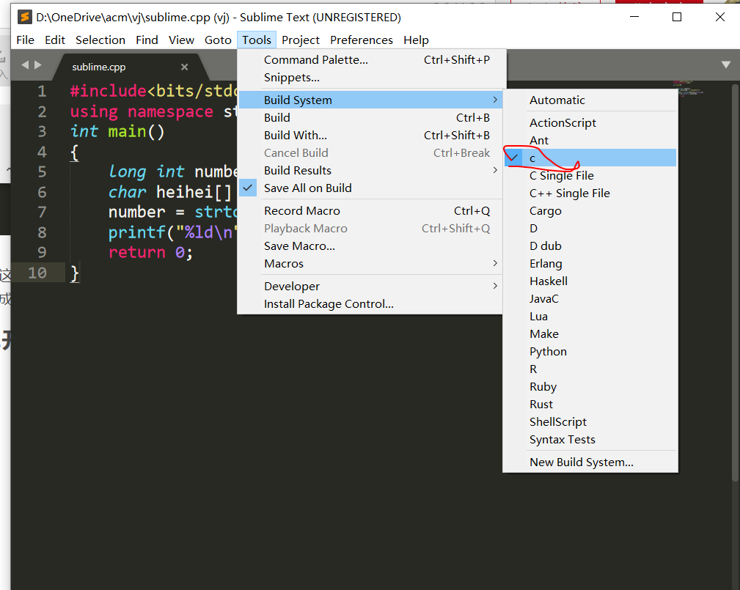Viewport: 740px width, 590px height.
Task: Expand the Build System submenu
Action: (370, 100)
